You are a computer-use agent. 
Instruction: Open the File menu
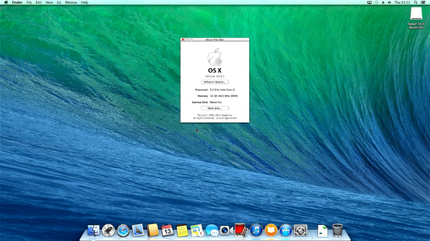[29, 3]
